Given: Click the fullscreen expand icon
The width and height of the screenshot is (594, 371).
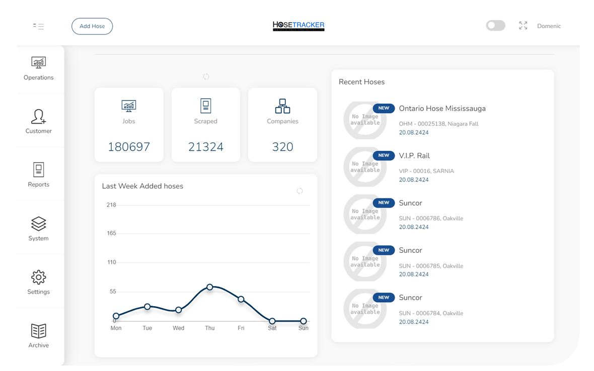Looking at the screenshot, I should [523, 26].
